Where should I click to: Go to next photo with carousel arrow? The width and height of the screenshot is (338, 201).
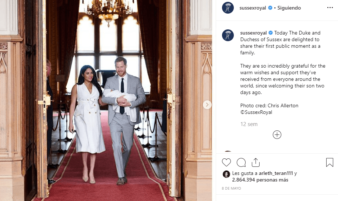pyautogui.click(x=207, y=105)
